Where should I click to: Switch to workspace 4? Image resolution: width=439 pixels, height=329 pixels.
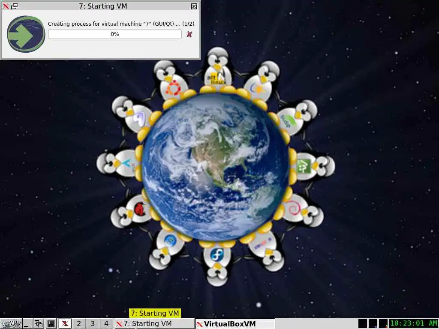click(x=106, y=324)
